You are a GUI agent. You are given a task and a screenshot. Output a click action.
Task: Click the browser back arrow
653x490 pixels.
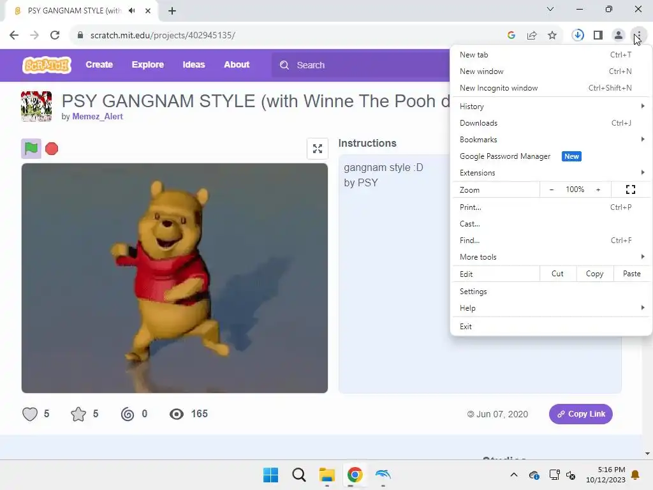click(14, 35)
